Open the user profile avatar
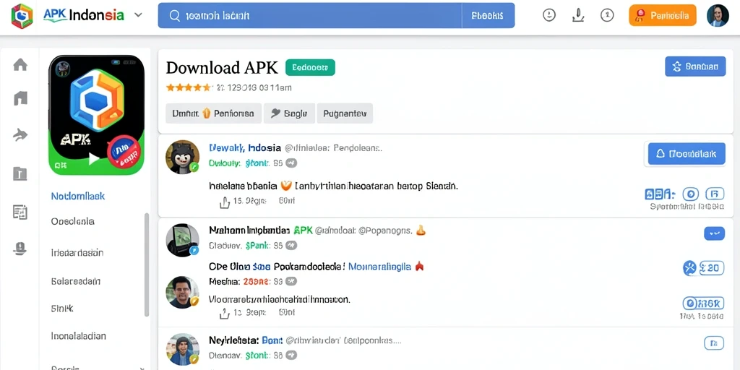The image size is (740, 370). click(x=718, y=16)
